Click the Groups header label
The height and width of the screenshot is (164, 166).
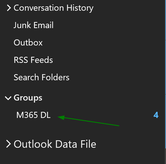[28, 98]
